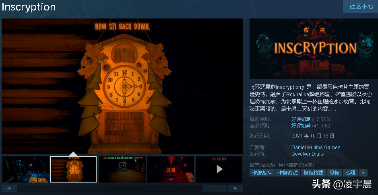The height and width of the screenshot is (195, 378).
Task: Click the 全部评测 label
Action: click(260, 126)
